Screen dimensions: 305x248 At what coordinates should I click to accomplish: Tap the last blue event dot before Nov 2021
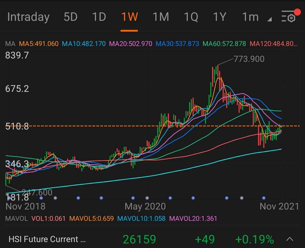click(264, 198)
